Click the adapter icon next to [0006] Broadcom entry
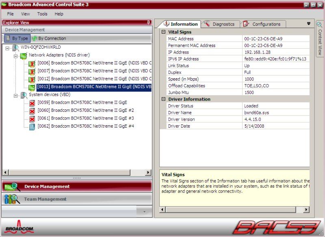Viewport: 325px width, 237px height. (x=32, y=64)
